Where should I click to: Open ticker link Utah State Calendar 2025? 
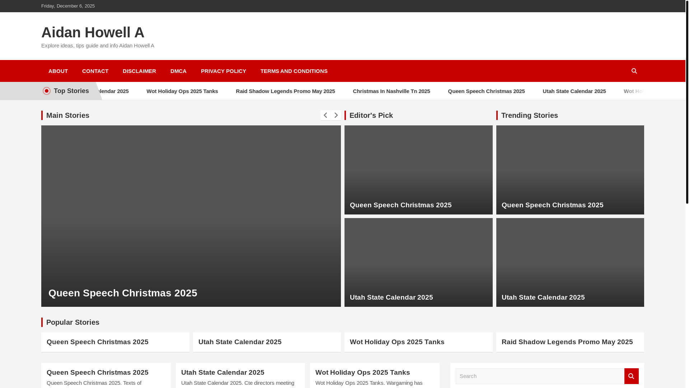[574, 91]
